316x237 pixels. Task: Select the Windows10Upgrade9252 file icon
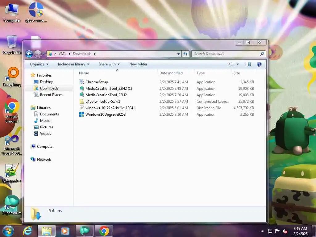pos(81,114)
